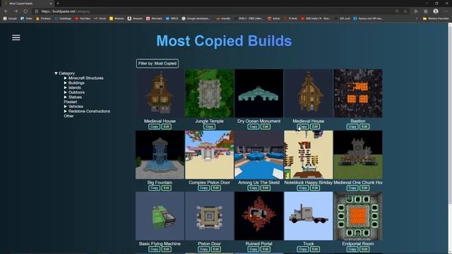Open the moodle bookmark

coord(223,18)
